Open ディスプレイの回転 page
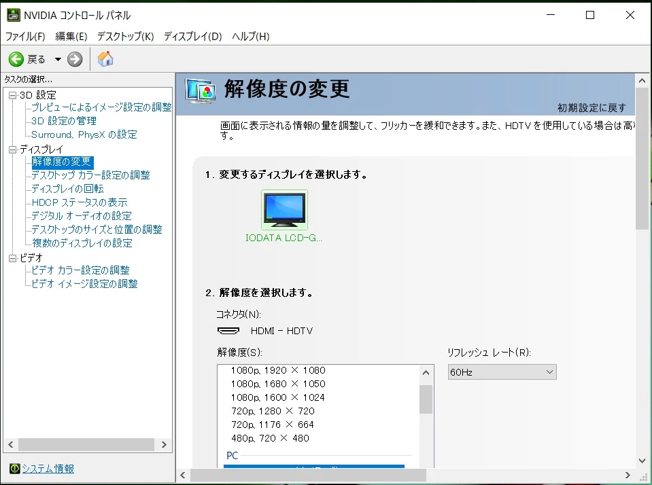Viewport: 652px width, 485px height. [67, 189]
